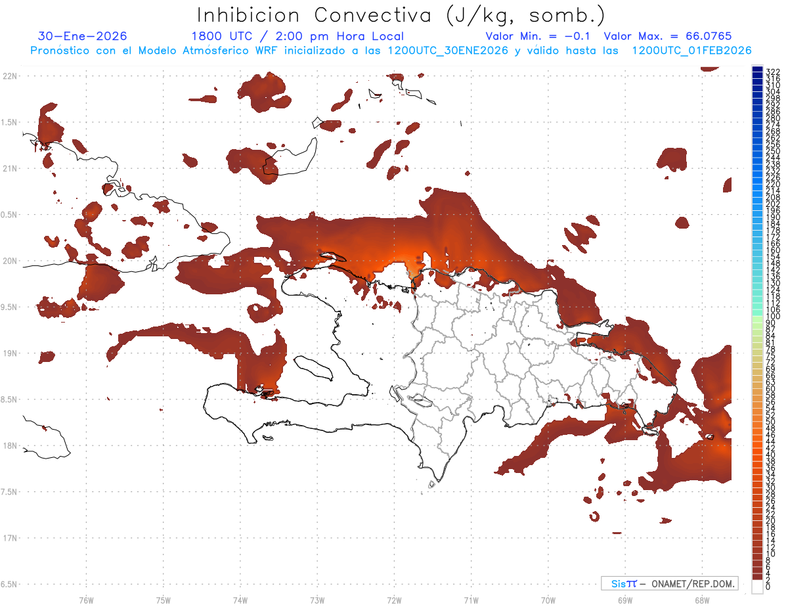This screenshot has height=609, width=788.
Task: Click the '18N' latitude label
Action: (x=10, y=445)
